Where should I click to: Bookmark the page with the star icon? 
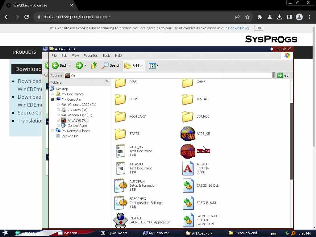click(247, 17)
